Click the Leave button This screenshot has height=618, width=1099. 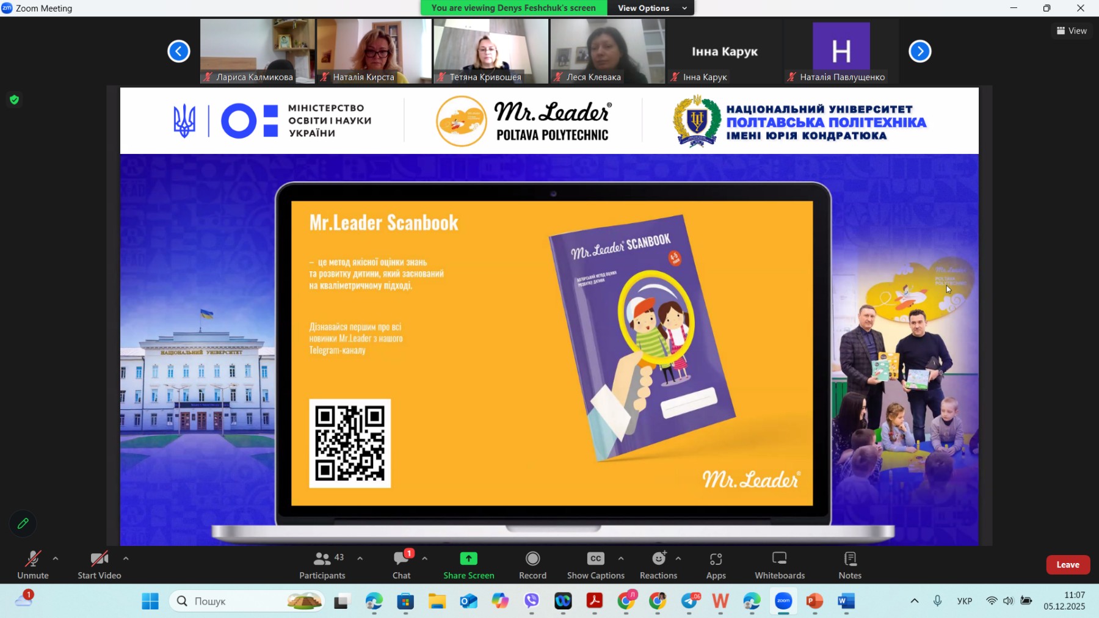pyautogui.click(x=1067, y=565)
